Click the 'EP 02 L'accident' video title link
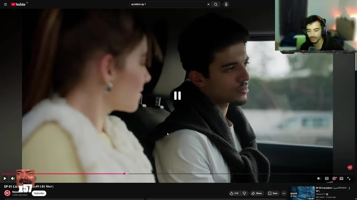Screen dimensions: 357x200 [x=331, y=189]
